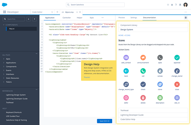Select the red delete trash icon
Screen dimensions: 191x125
(x=143, y=98)
